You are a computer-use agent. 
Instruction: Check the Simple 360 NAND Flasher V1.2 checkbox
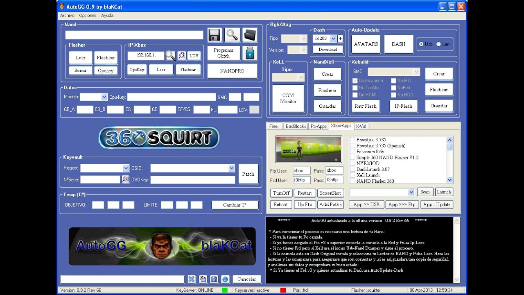click(352, 157)
